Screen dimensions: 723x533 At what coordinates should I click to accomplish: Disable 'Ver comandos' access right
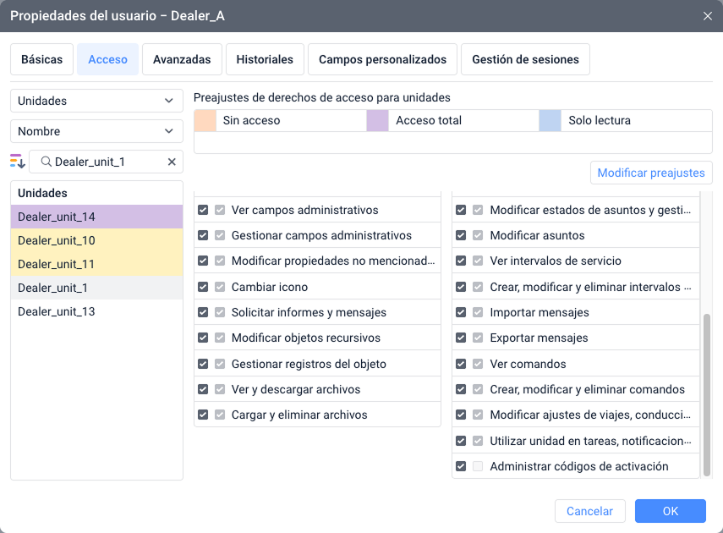point(461,364)
